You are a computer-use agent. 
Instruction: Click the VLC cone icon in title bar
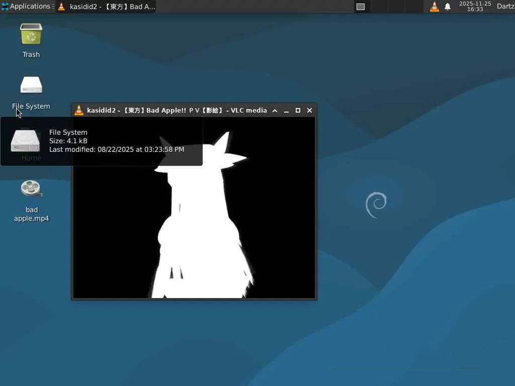pos(79,110)
